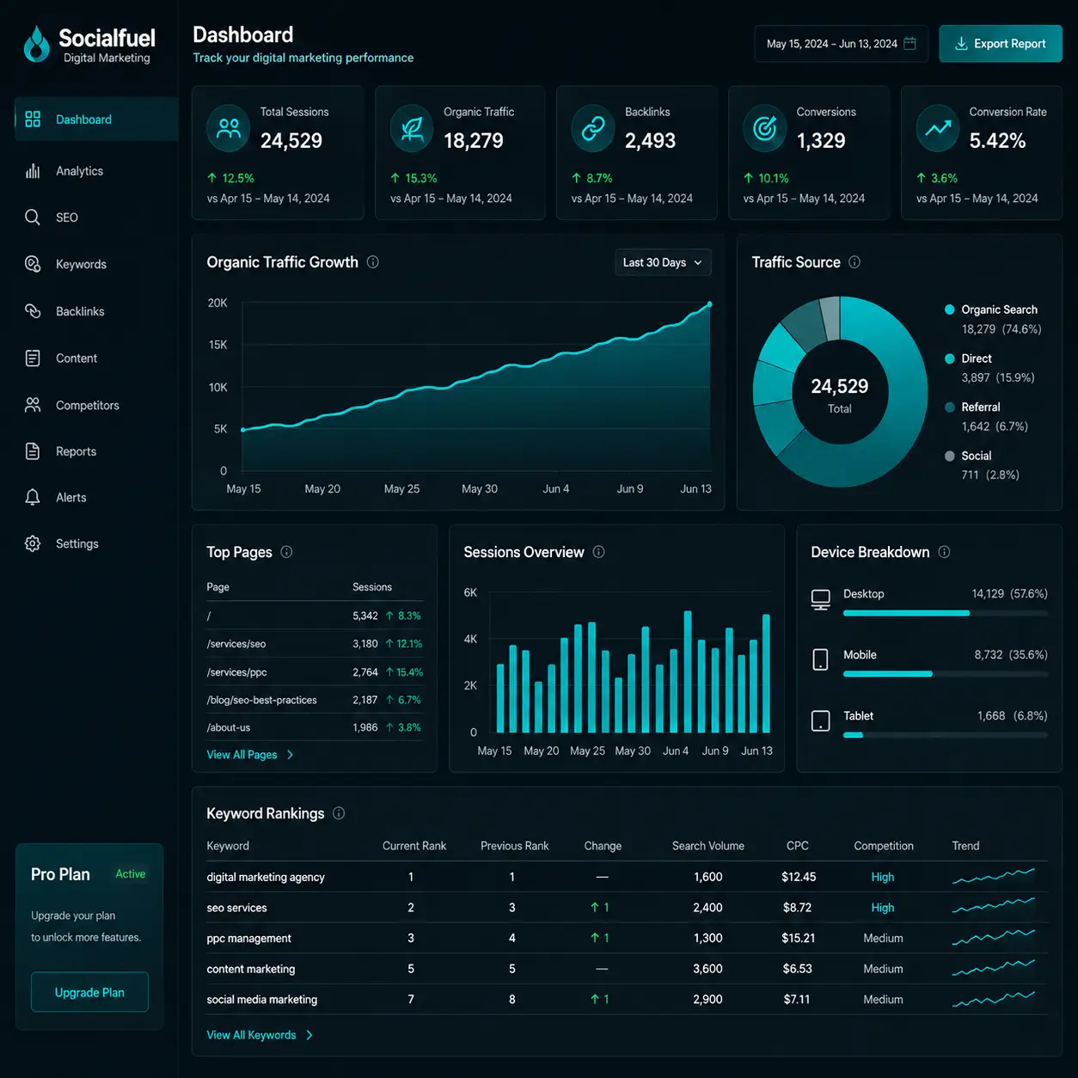This screenshot has width=1078, height=1078.
Task: Open the Analytics bar chart icon
Action: 33,171
